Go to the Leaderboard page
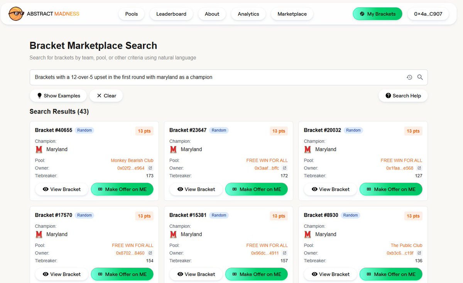 point(171,14)
